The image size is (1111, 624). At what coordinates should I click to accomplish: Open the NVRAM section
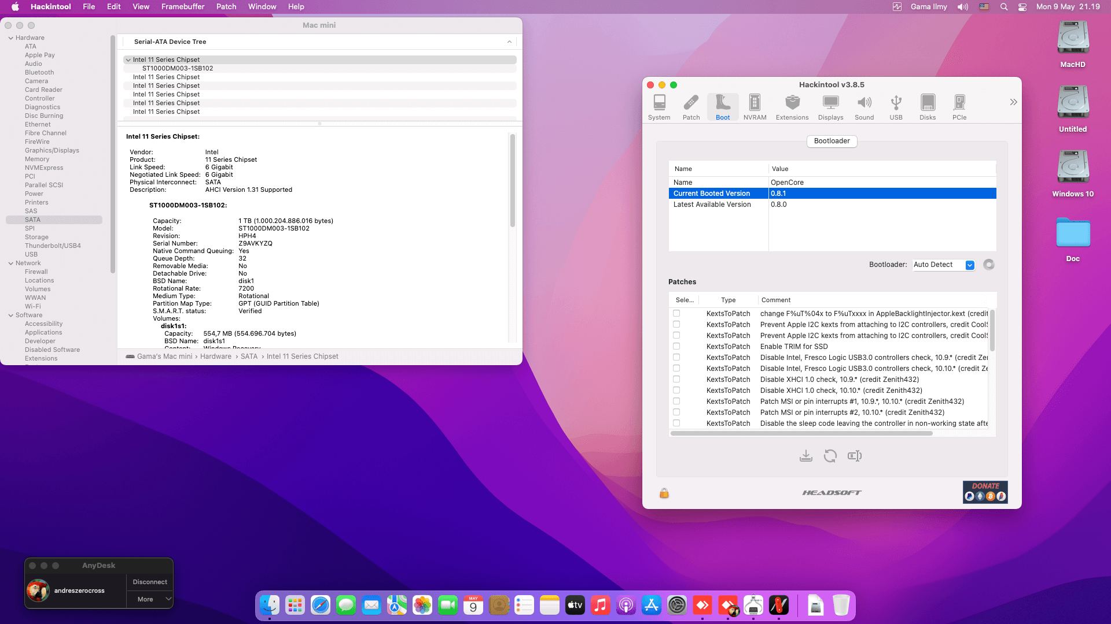tap(755, 107)
